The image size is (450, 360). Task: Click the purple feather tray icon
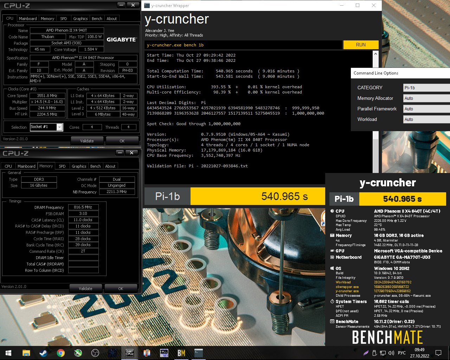point(366,353)
